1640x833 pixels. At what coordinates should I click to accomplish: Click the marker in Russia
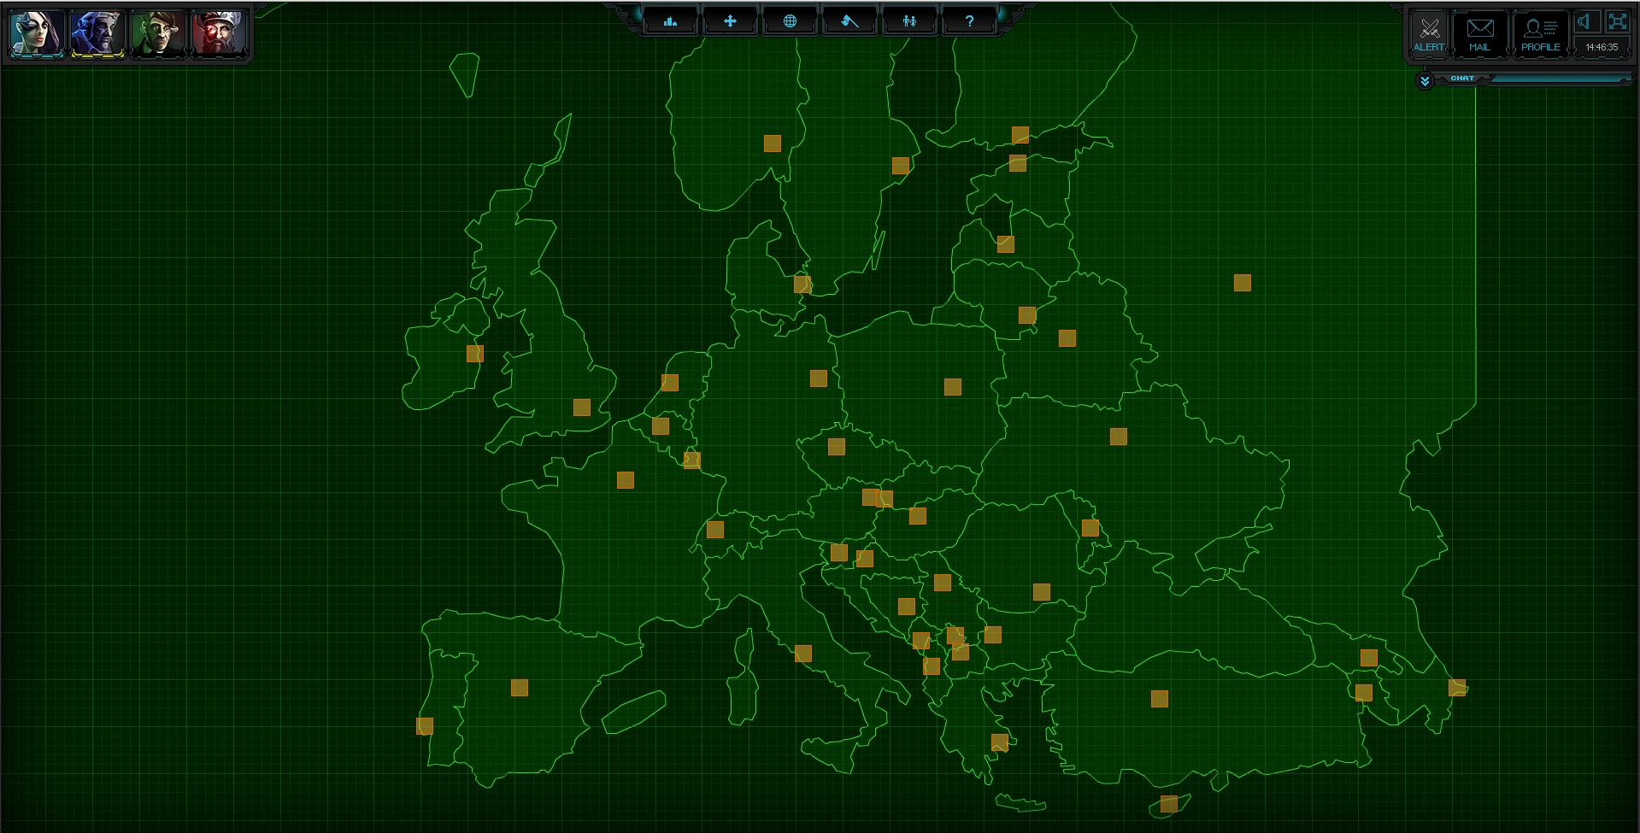[1243, 283]
